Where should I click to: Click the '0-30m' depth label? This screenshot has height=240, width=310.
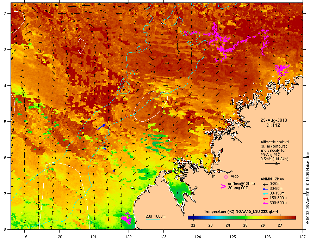[x=275, y=184]
